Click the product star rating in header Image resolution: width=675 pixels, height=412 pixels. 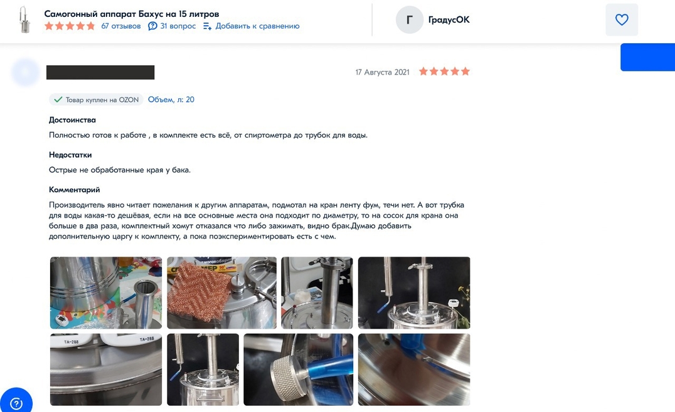[70, 26]
